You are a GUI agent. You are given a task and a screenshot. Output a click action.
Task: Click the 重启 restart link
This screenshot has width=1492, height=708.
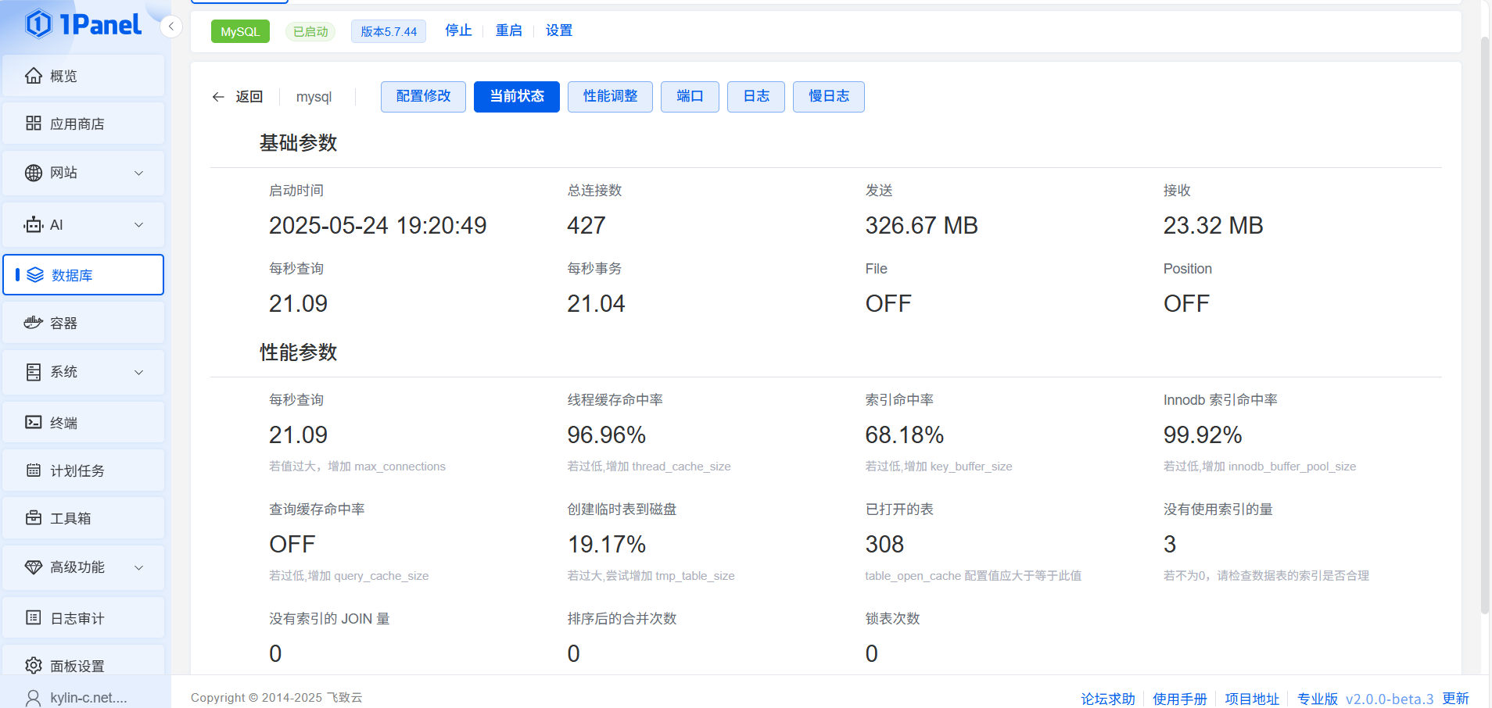(509, 30)
